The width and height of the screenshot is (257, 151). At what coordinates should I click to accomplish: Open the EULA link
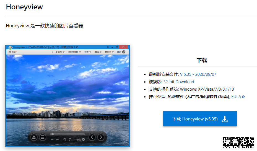pyautogui.click(x=236, y=97)
